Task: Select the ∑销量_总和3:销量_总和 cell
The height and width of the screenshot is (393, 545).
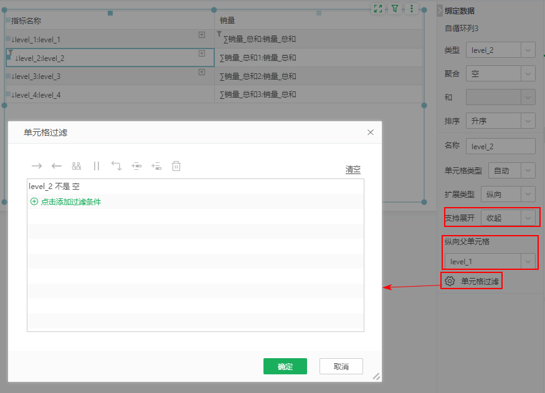Action: click(319, 95)
